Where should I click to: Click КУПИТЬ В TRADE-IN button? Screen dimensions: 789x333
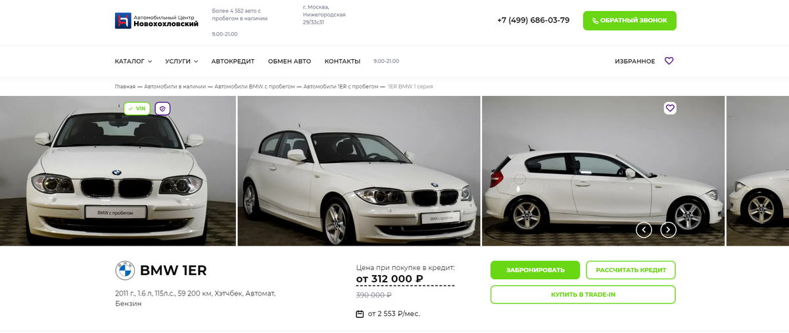(x=583, y=294)
